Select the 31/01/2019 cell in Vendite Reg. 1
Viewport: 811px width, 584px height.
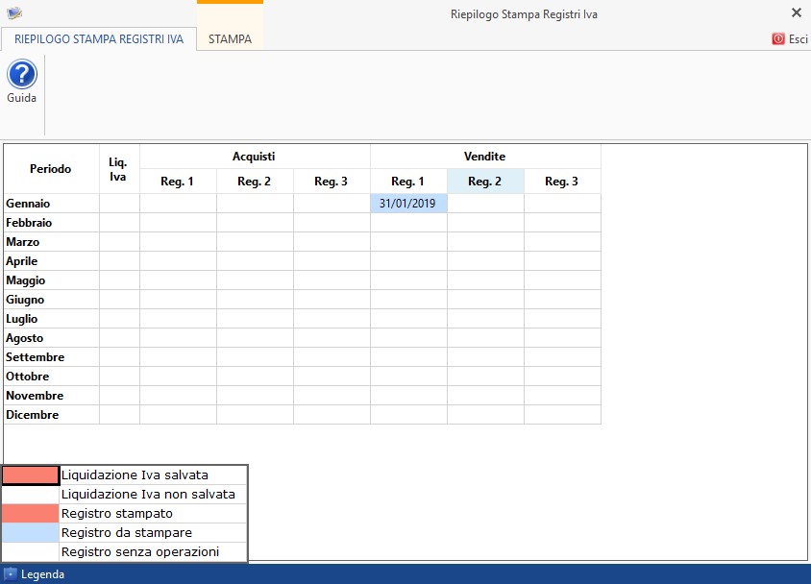click(408, 203)
